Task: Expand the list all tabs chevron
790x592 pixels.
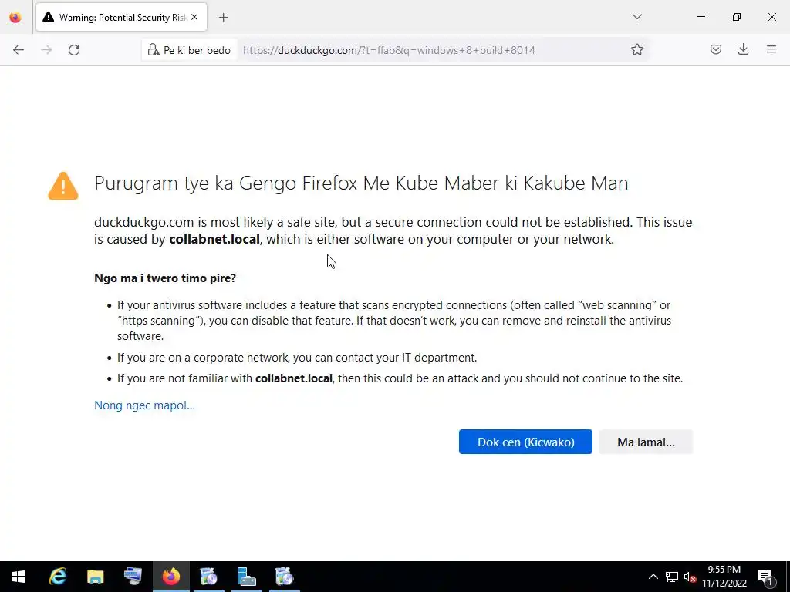Action: coord(636,17)
